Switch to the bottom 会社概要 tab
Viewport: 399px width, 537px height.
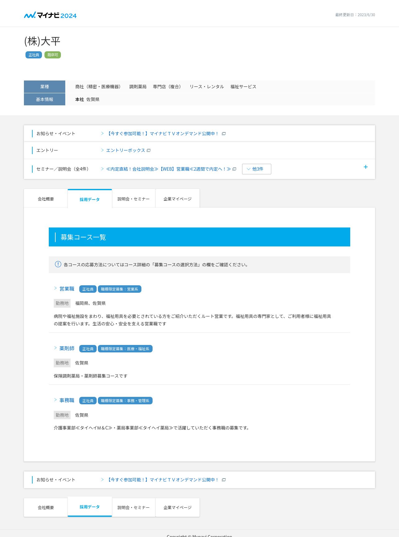[x=46, y=507]
